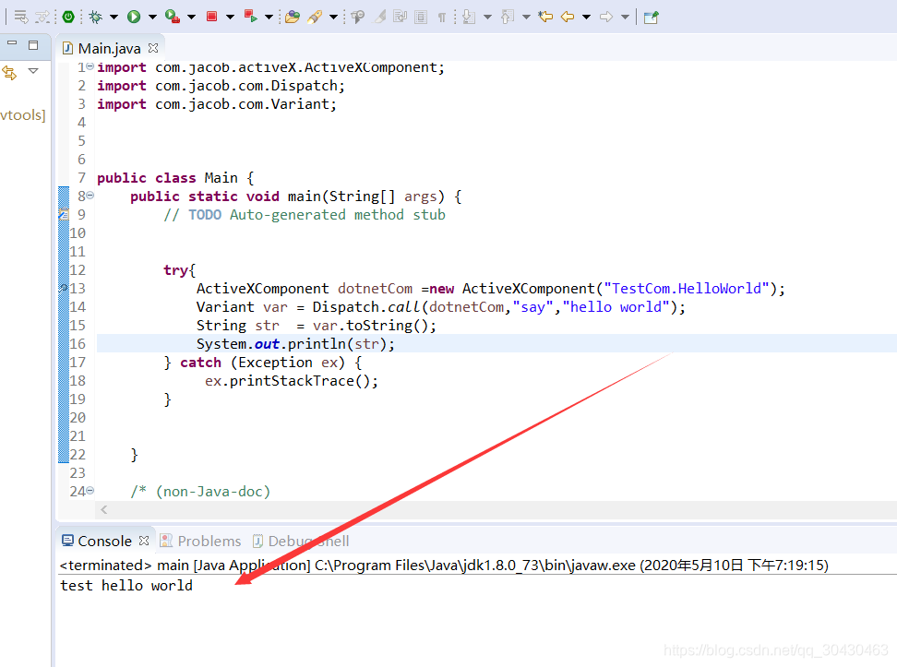
Task: Toggle Show Whitespace Characters
Action: (443, 16)
